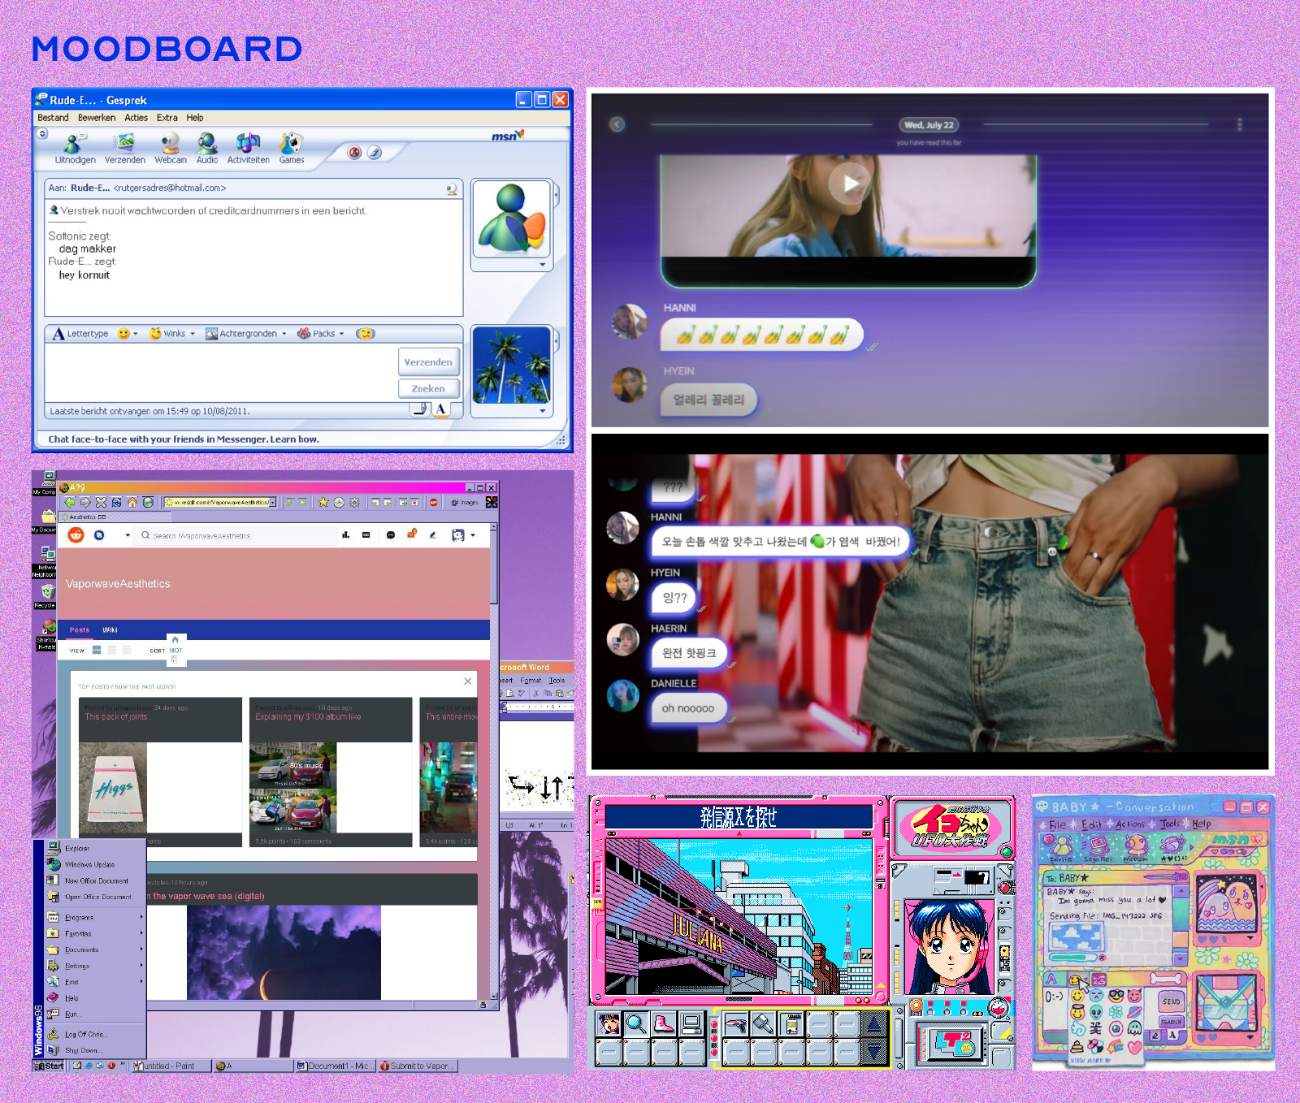The height and width of the screenshot is (1103, 1300).
Task: Click the Windows 98 Start button
Action: [x=49, y=1066]
